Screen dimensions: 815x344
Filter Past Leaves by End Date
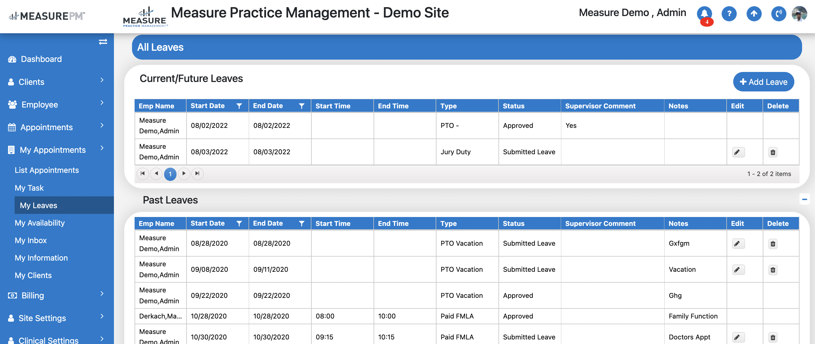point(302,224)
